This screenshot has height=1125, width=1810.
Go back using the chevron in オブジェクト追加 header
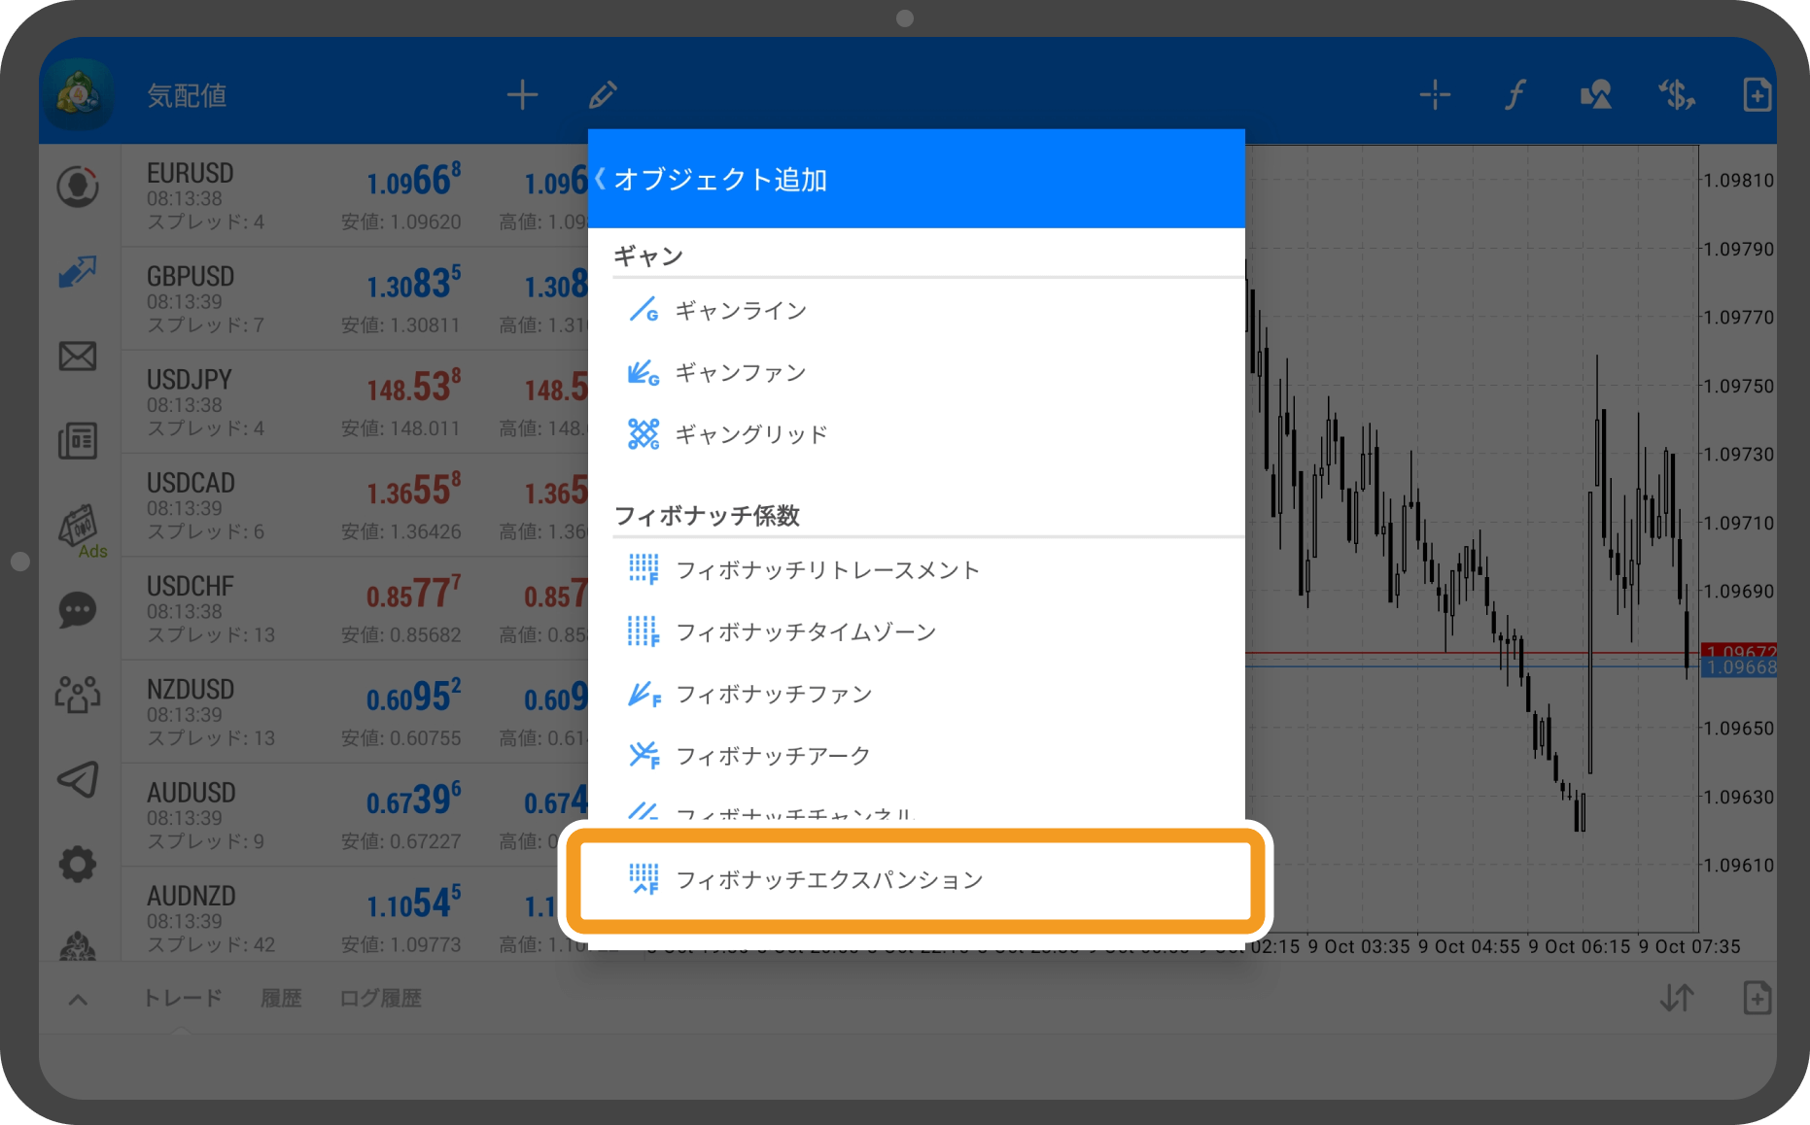click(602, 178)
